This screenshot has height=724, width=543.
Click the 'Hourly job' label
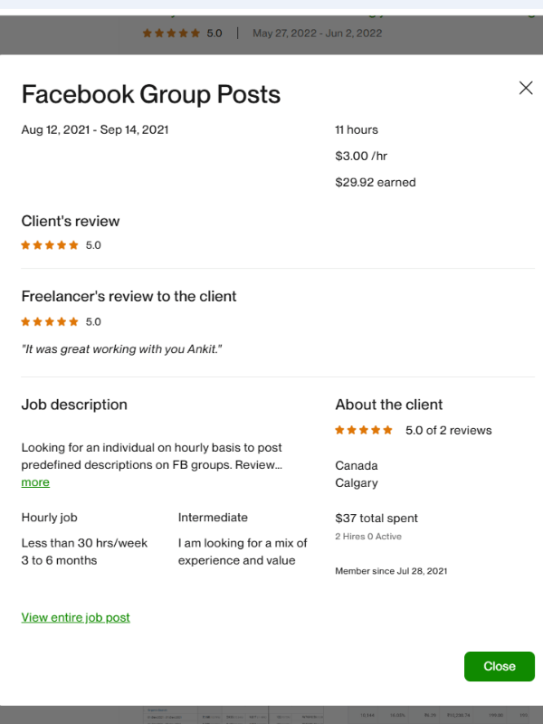click(x=50, y=518)
